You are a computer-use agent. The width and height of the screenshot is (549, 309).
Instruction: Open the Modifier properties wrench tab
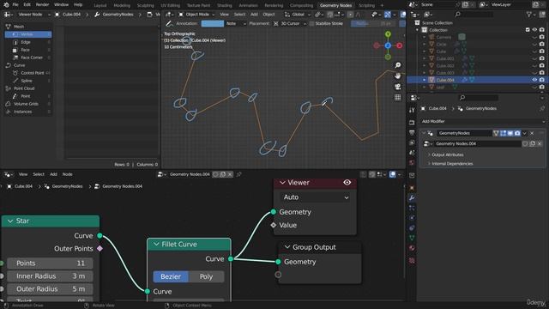coord(412,198)
